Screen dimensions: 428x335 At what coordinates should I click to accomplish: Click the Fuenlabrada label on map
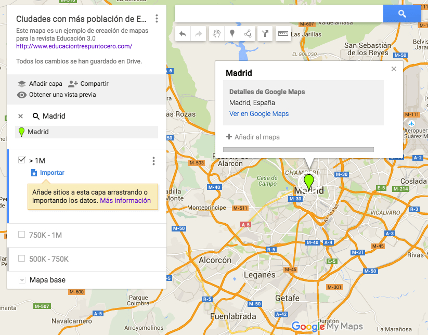pyautogui.click(x=233, y=316)
